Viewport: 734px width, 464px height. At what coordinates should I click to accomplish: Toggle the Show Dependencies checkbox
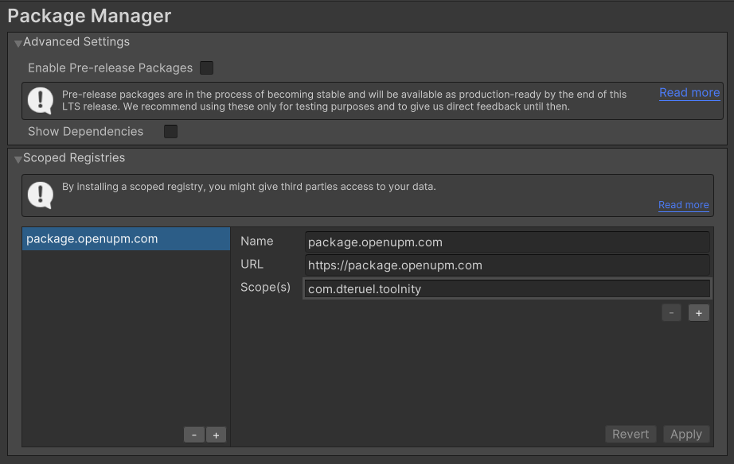(x=171, y=131)
